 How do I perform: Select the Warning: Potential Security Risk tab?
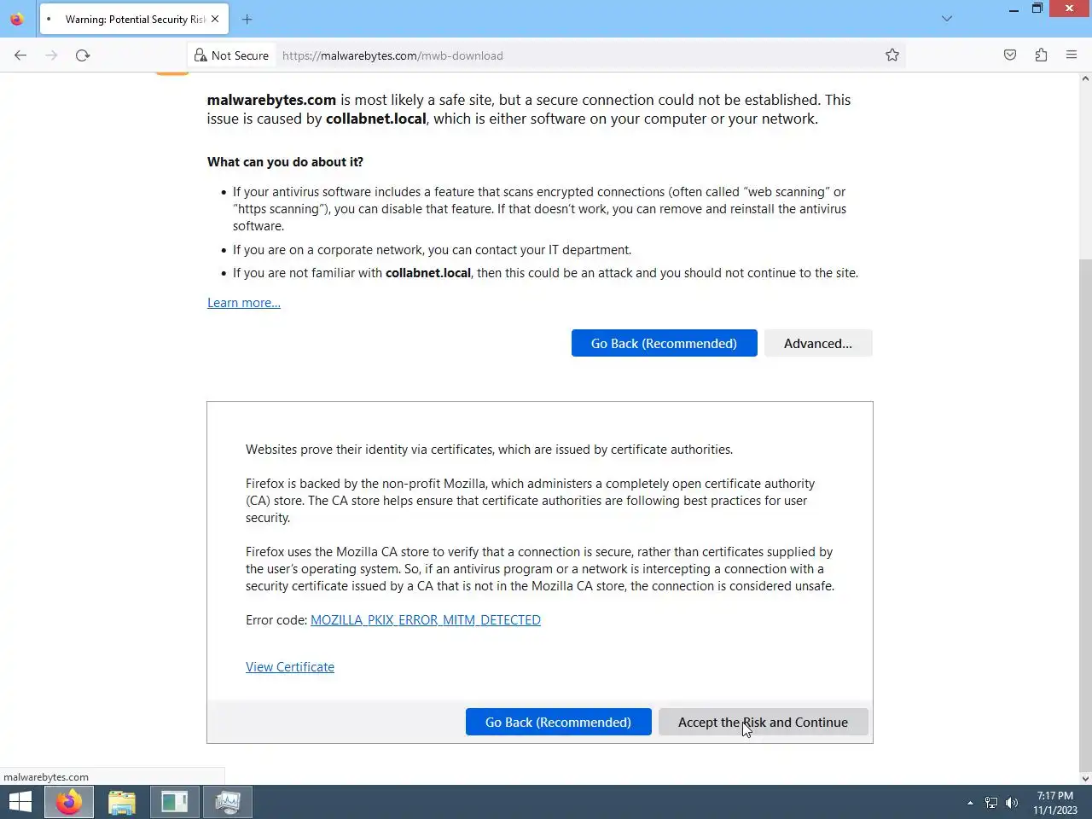(x=134, y=19)
